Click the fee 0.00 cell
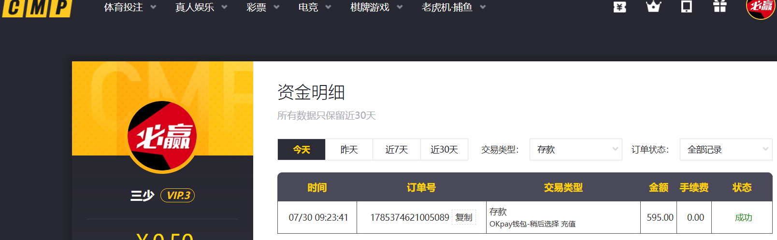 pos(695,217)
